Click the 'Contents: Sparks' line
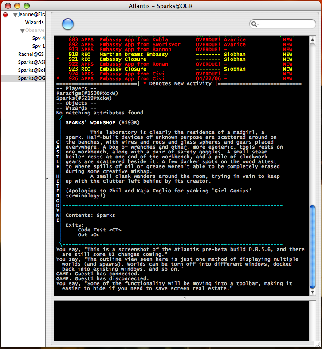322x349 pixels. pyautogui.click(x=90, y=215)
